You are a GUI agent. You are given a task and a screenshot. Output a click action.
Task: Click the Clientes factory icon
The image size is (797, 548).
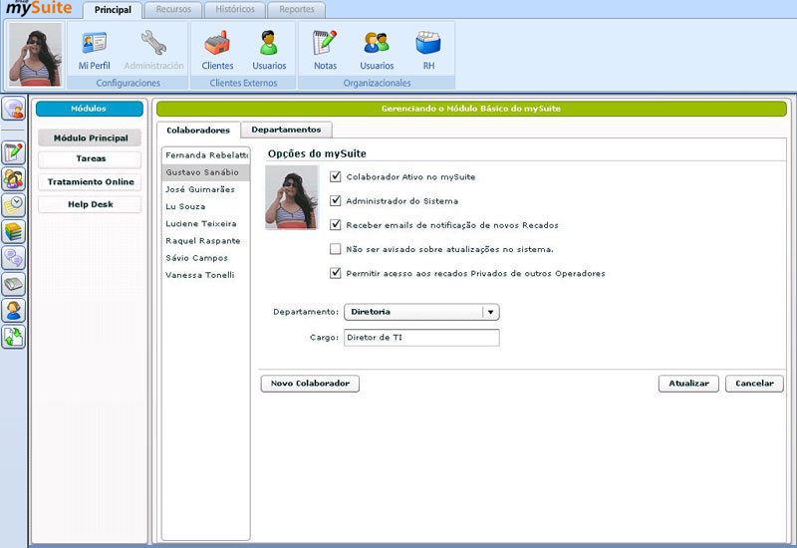[x=217, y=50]
